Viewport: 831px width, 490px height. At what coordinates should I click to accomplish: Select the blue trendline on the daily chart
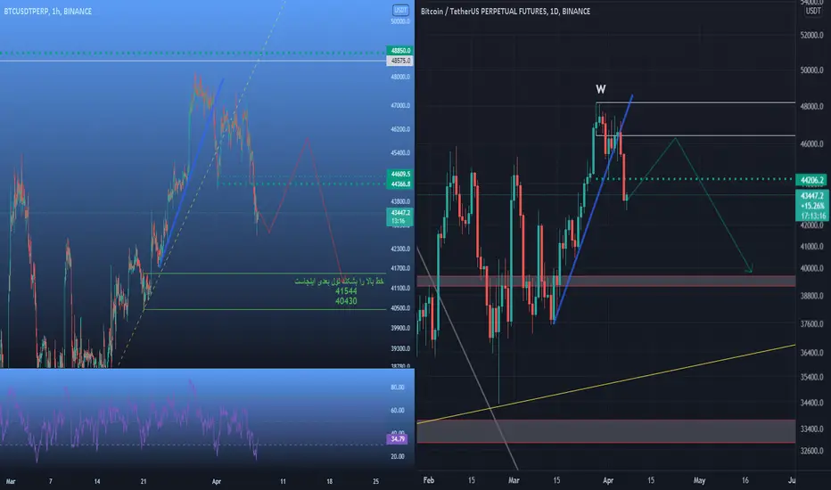[593, 208]
